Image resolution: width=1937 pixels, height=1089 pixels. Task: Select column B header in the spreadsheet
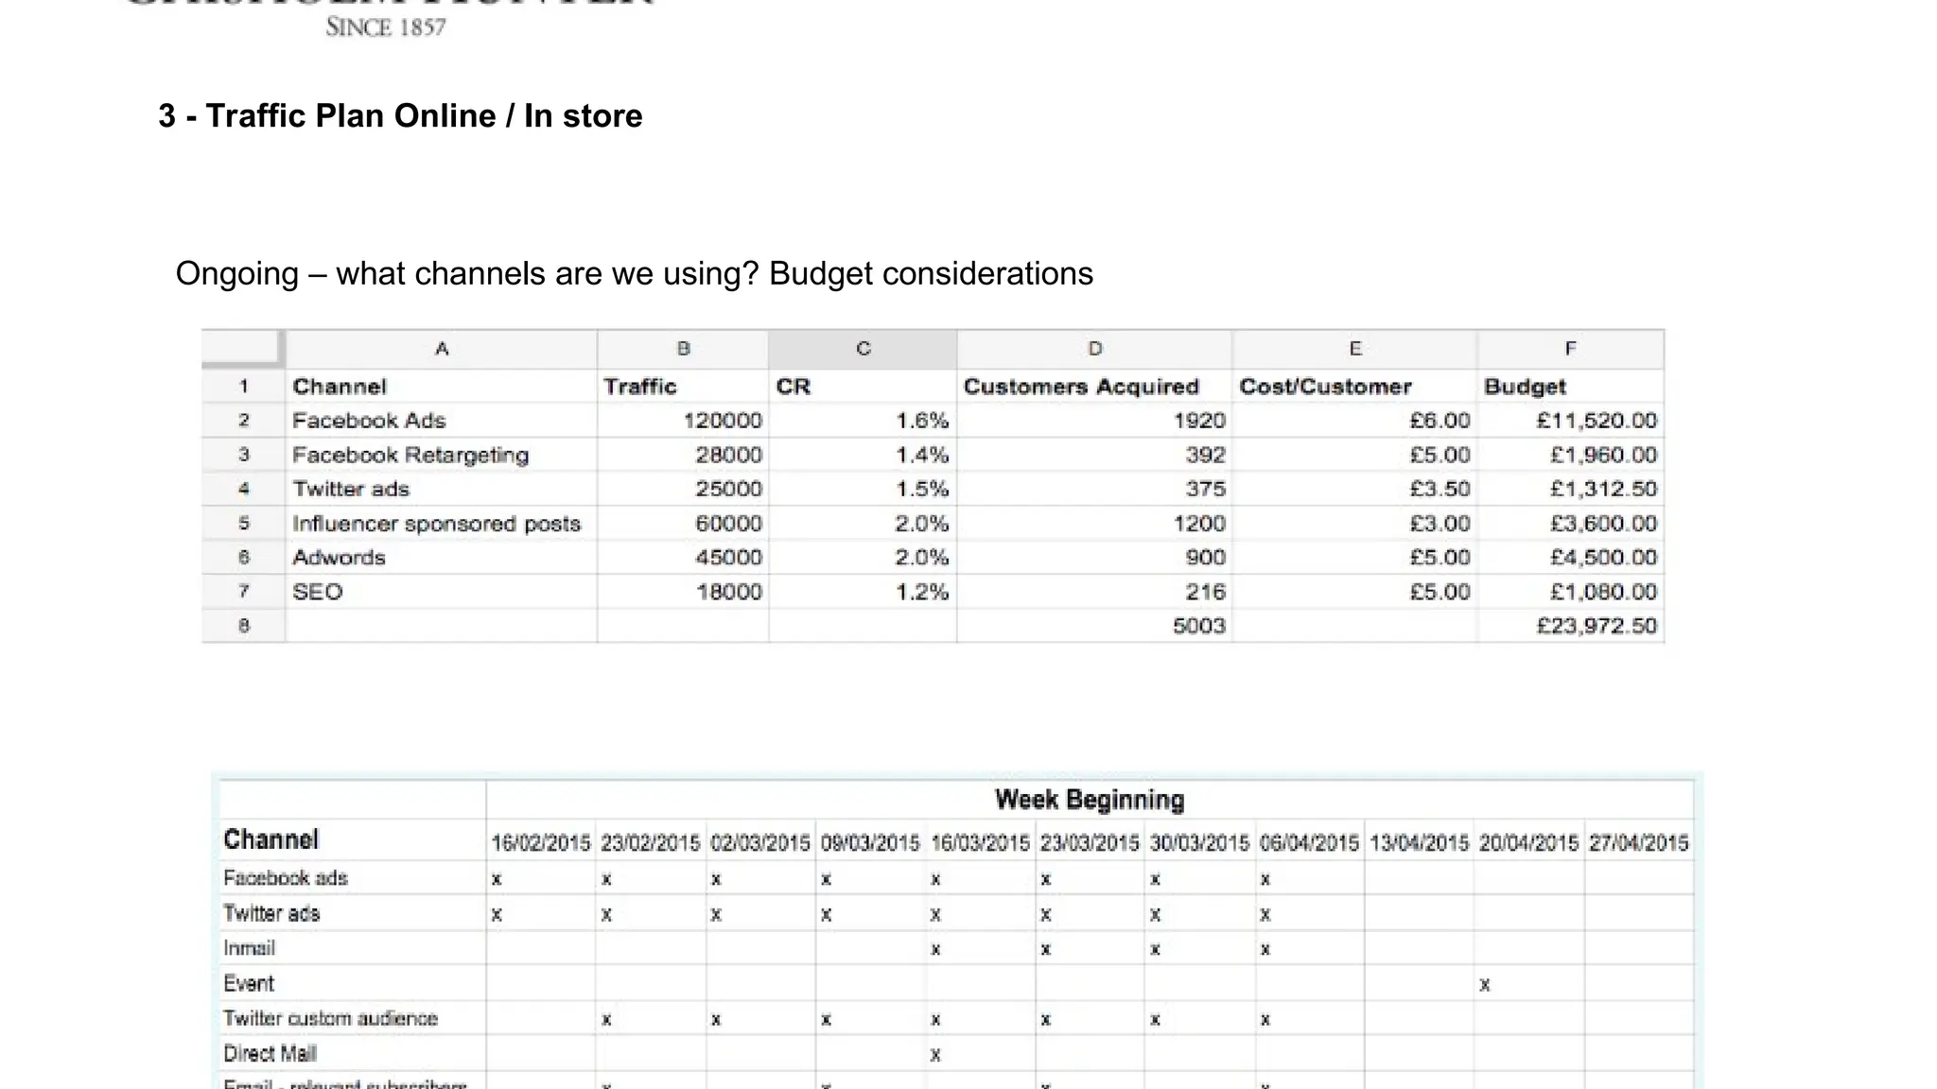click(x=683, y=349)
